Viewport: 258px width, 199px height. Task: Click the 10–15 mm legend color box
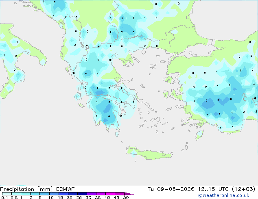pos(54,194)
